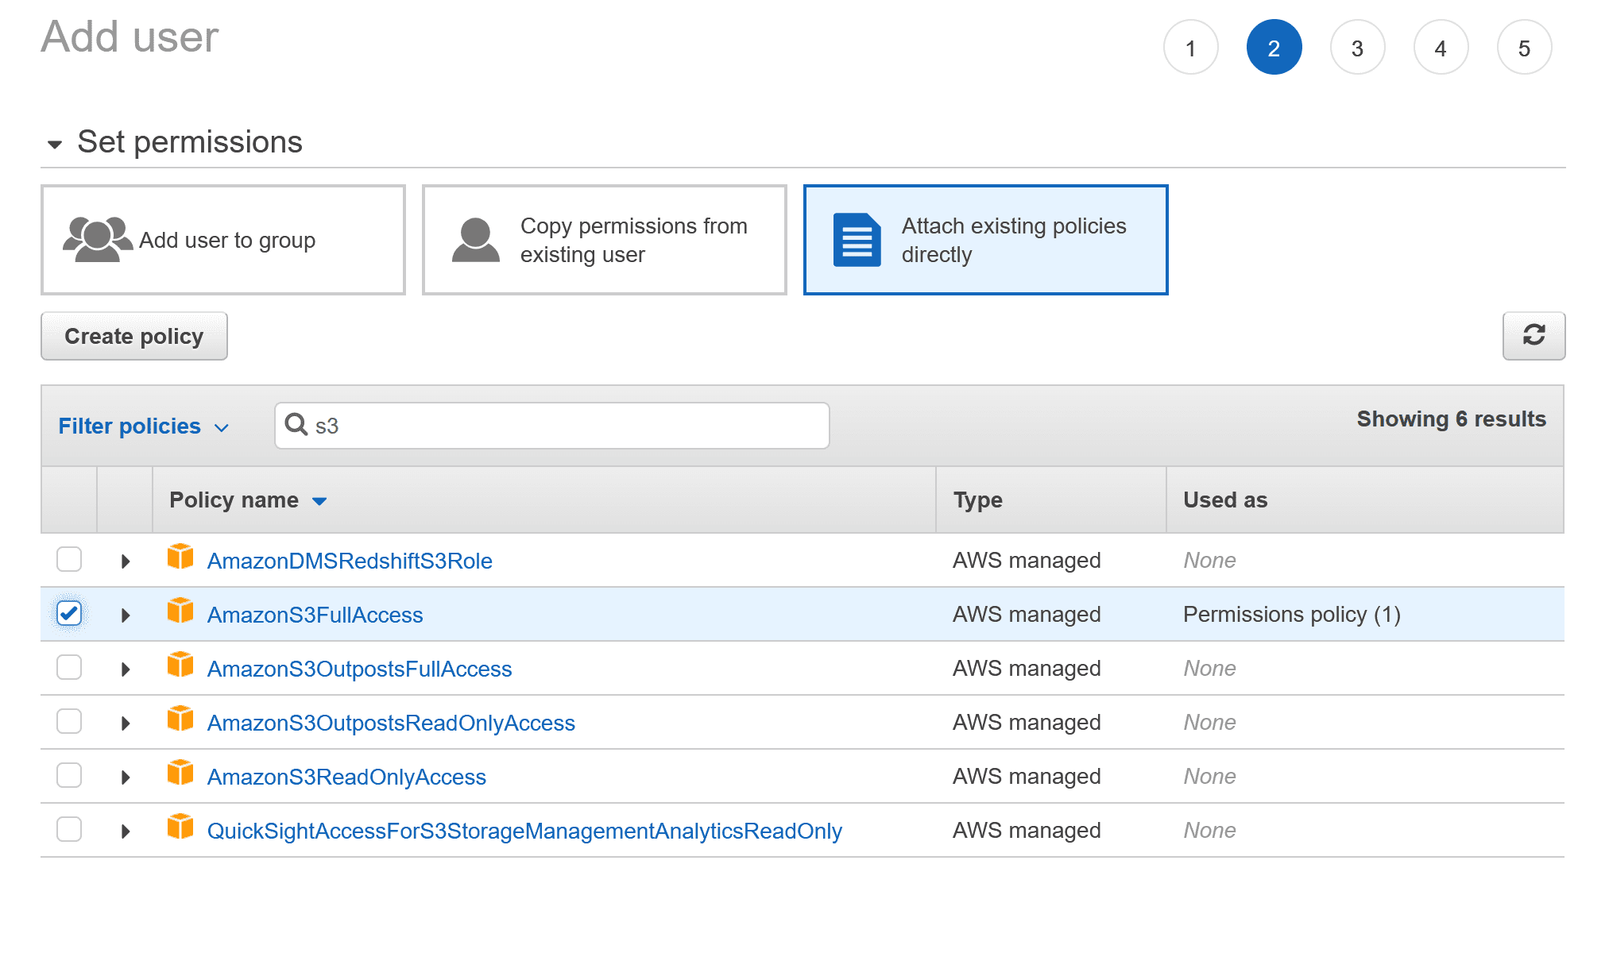The height and width of the screenshot is (953, 1609).
Task: Choose Copy permissions from existing user
Action: click(605, 240)
